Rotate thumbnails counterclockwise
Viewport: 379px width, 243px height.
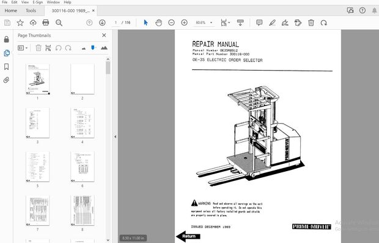pos(58,48)
